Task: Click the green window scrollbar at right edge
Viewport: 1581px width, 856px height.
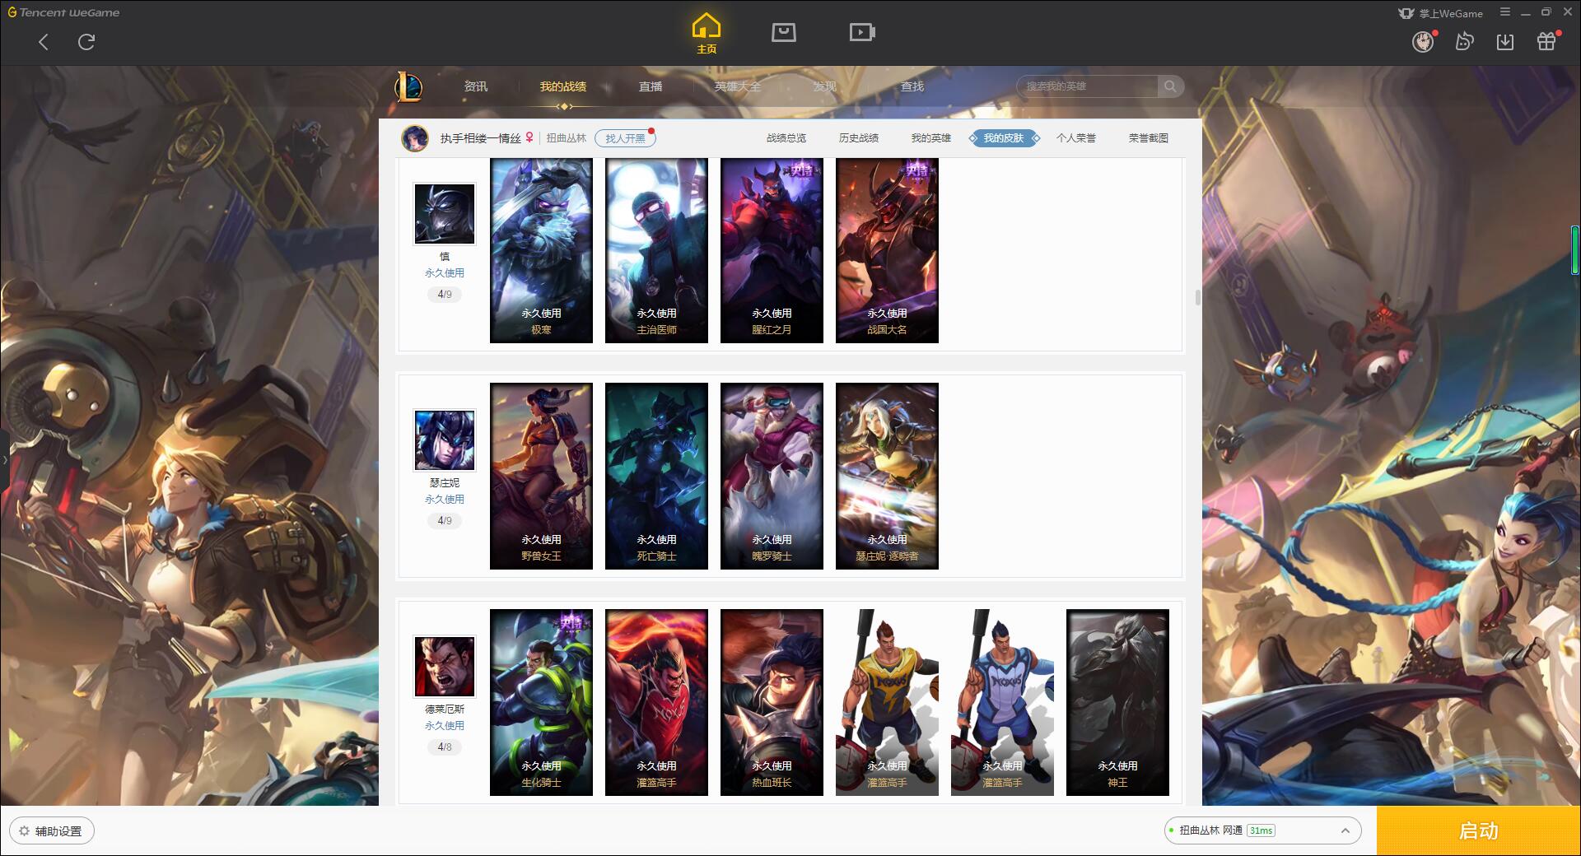Action: coord(1575,249)
